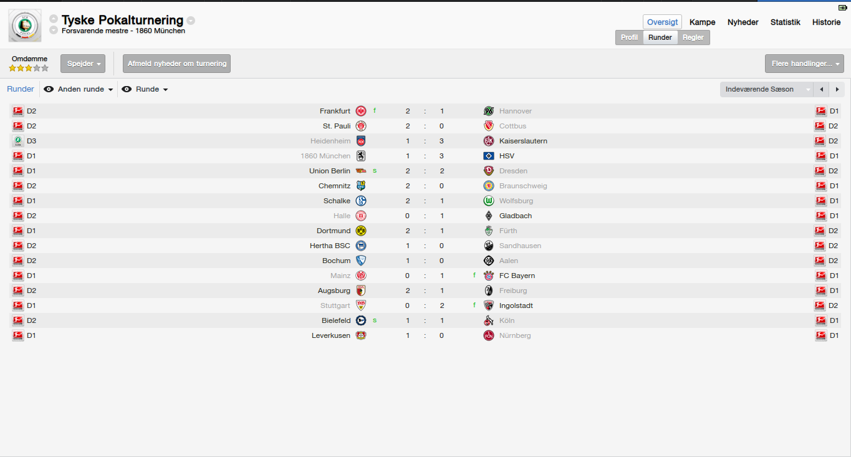The width and height of the screenshot is (851, 457).
Task: Click the Leverkusen club crest
Action: 360,335
